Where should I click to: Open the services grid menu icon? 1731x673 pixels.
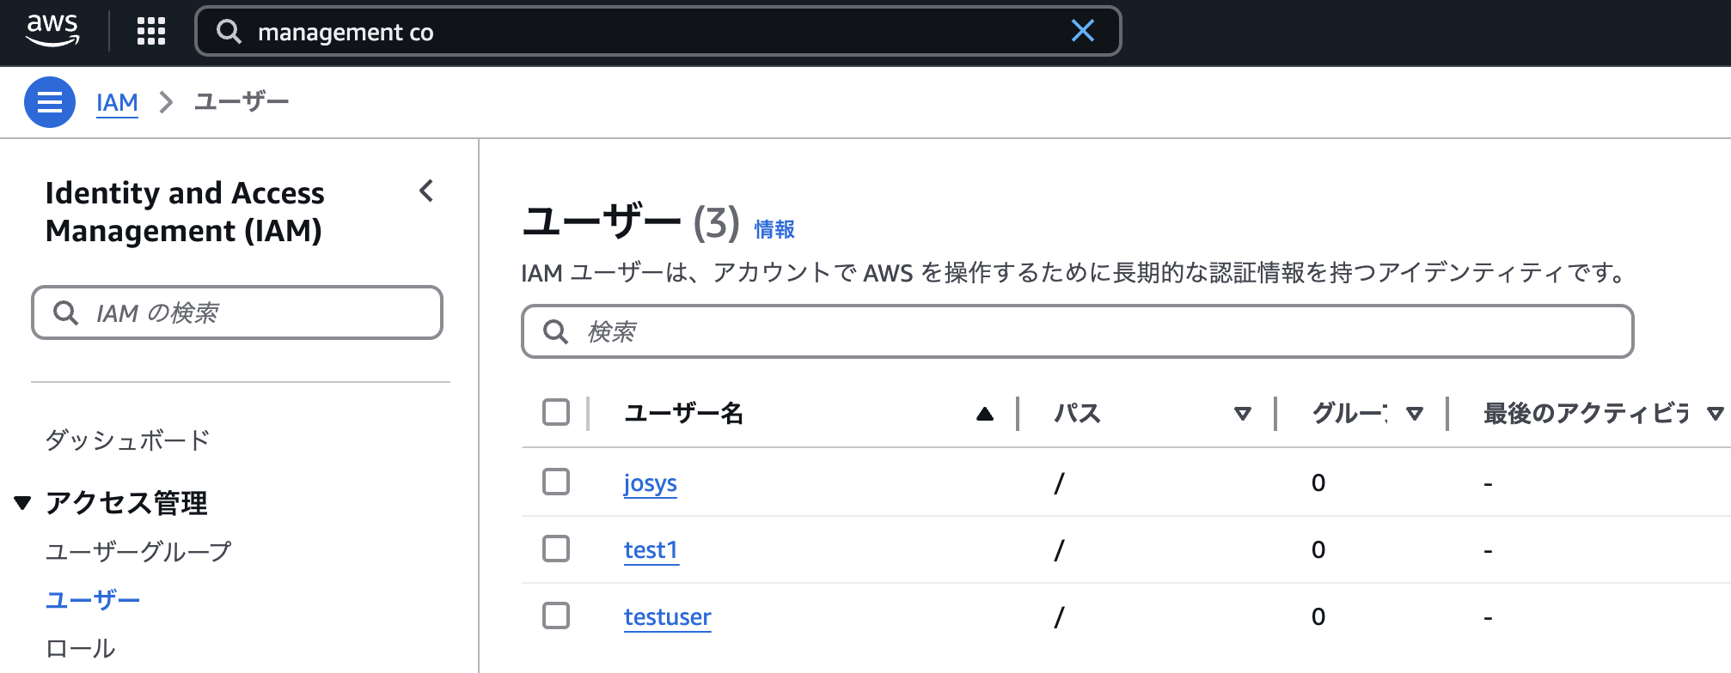tap(151, 32)
